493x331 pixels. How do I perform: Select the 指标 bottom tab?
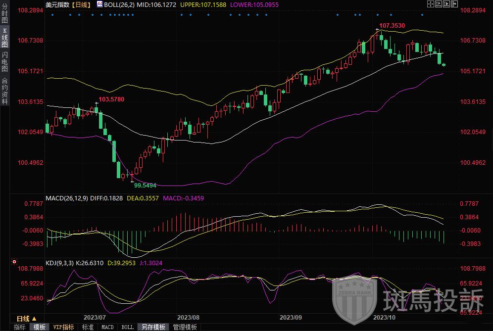point(19,327)
